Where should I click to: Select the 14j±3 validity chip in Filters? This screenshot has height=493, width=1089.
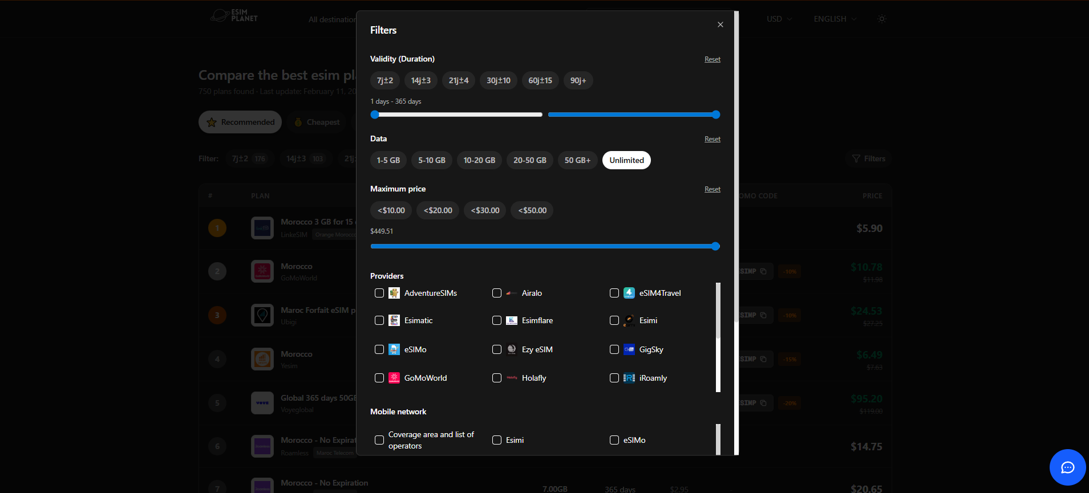coord(421,80)
